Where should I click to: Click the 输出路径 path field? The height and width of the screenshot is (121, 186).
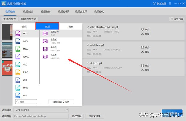(41, 116)
